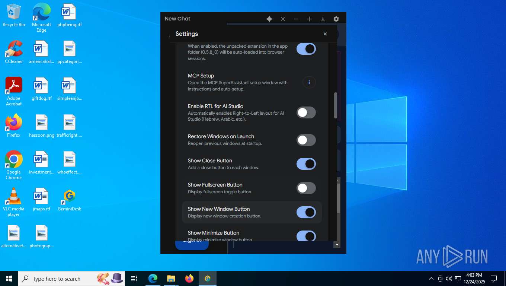Select the giftdog.rtf desktop file
The width and height of the screenshot is (506, 286).
[41, 89]
